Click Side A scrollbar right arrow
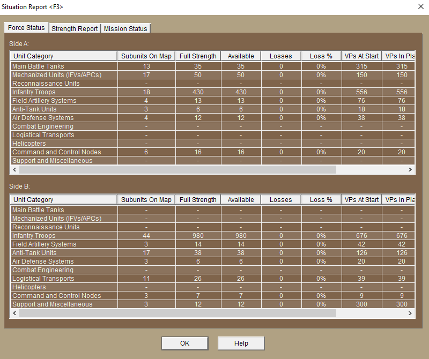The width and height of the screenshot is (429, 359). pyautogui.click(x=410, y=169)
